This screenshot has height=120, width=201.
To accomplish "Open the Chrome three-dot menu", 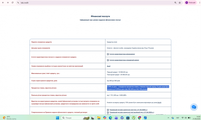I will (x=200, y=3).
